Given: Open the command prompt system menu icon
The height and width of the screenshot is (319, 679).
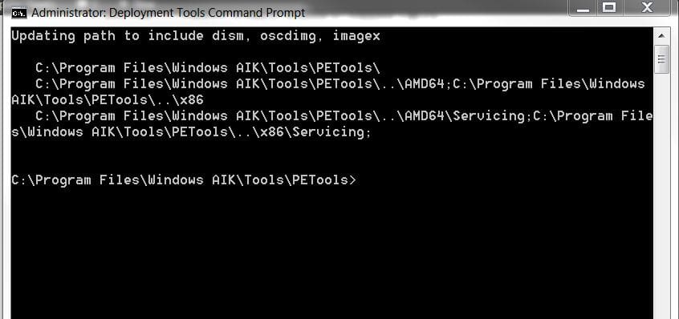Looking at the screenshot, I should tap(19, 14).
